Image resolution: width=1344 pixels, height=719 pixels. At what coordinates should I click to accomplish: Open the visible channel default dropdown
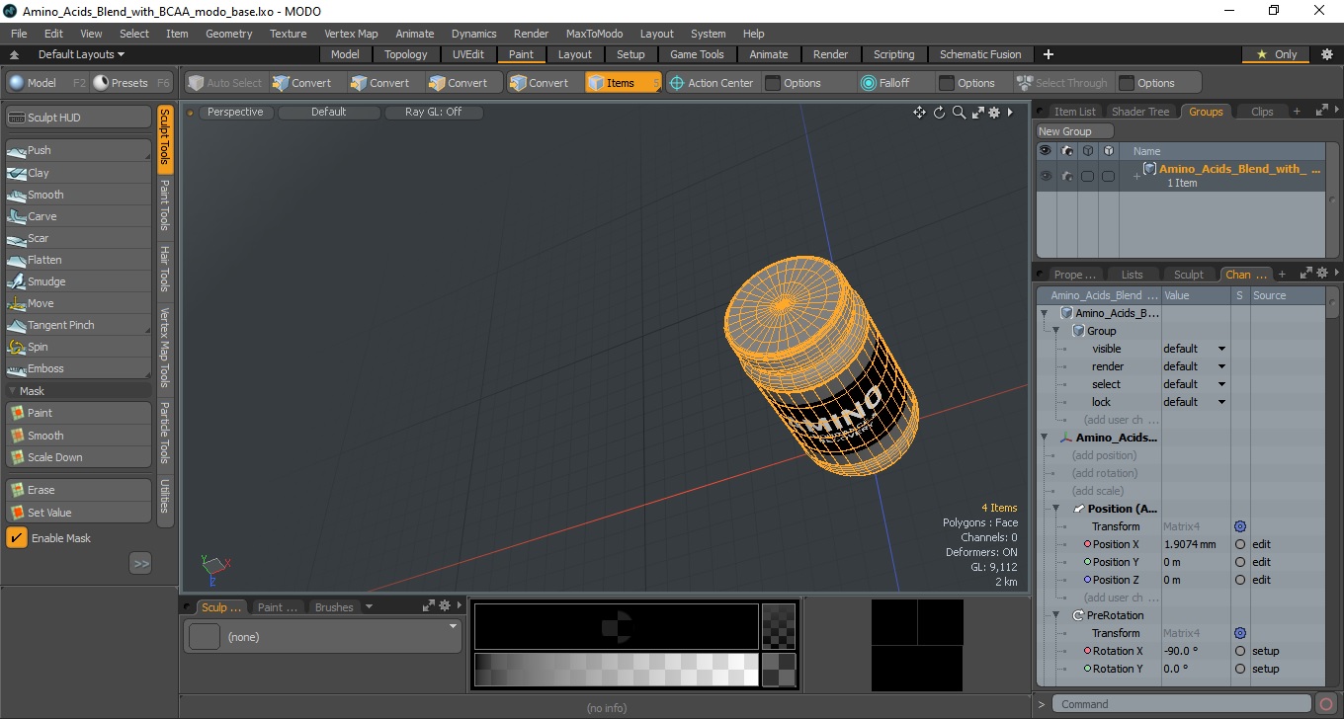[x=1195, y=349]
